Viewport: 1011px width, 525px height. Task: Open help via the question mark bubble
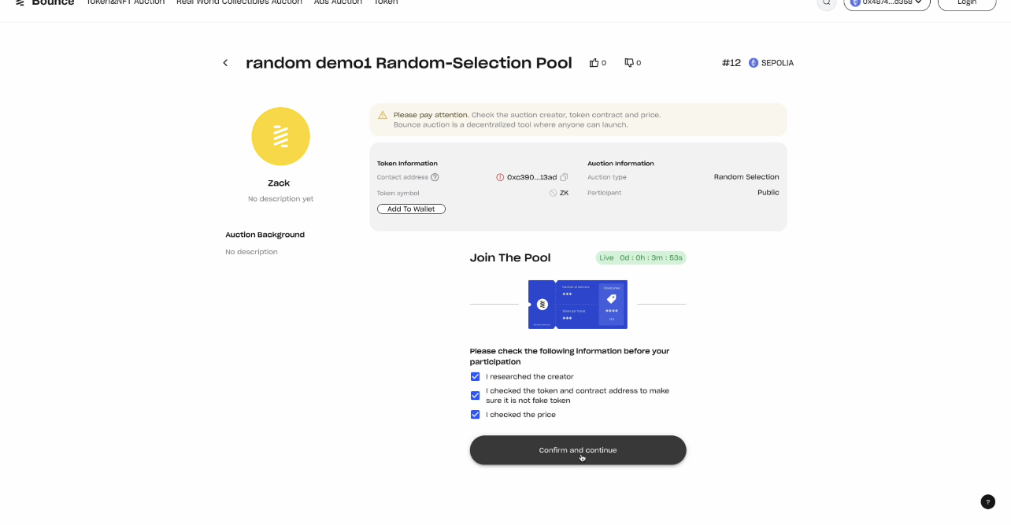pyautogui.click(x=987, y=502)
